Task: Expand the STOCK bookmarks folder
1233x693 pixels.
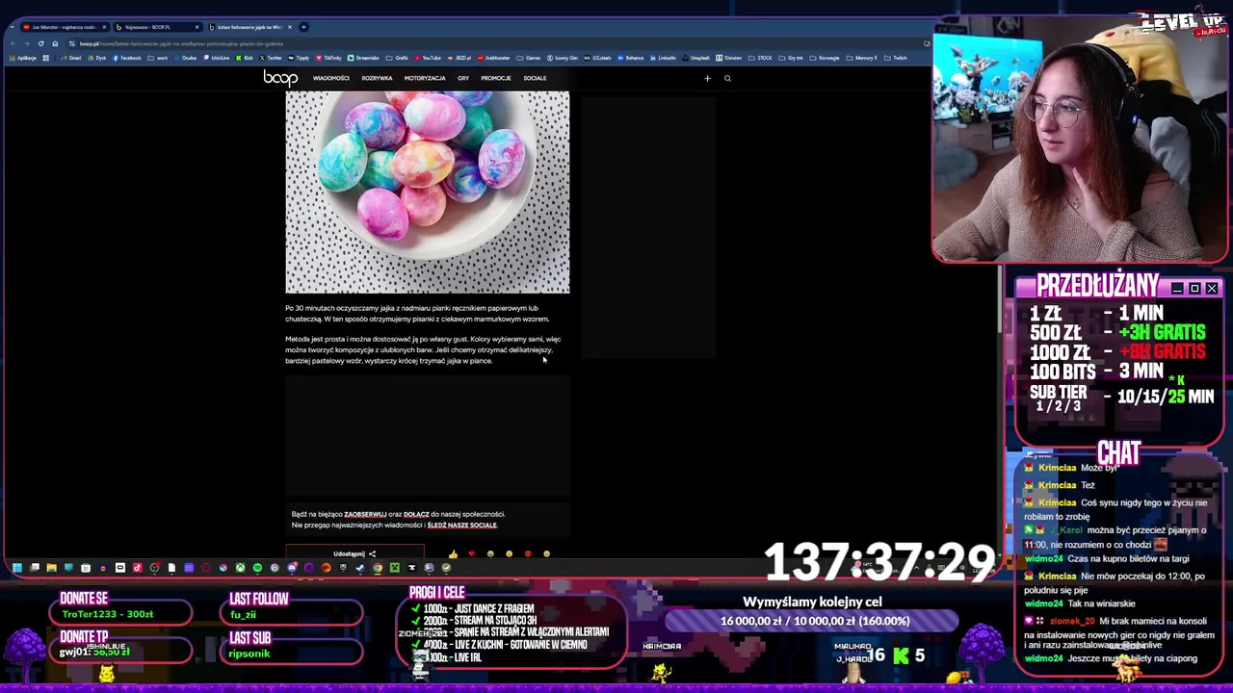Action: 760,58
